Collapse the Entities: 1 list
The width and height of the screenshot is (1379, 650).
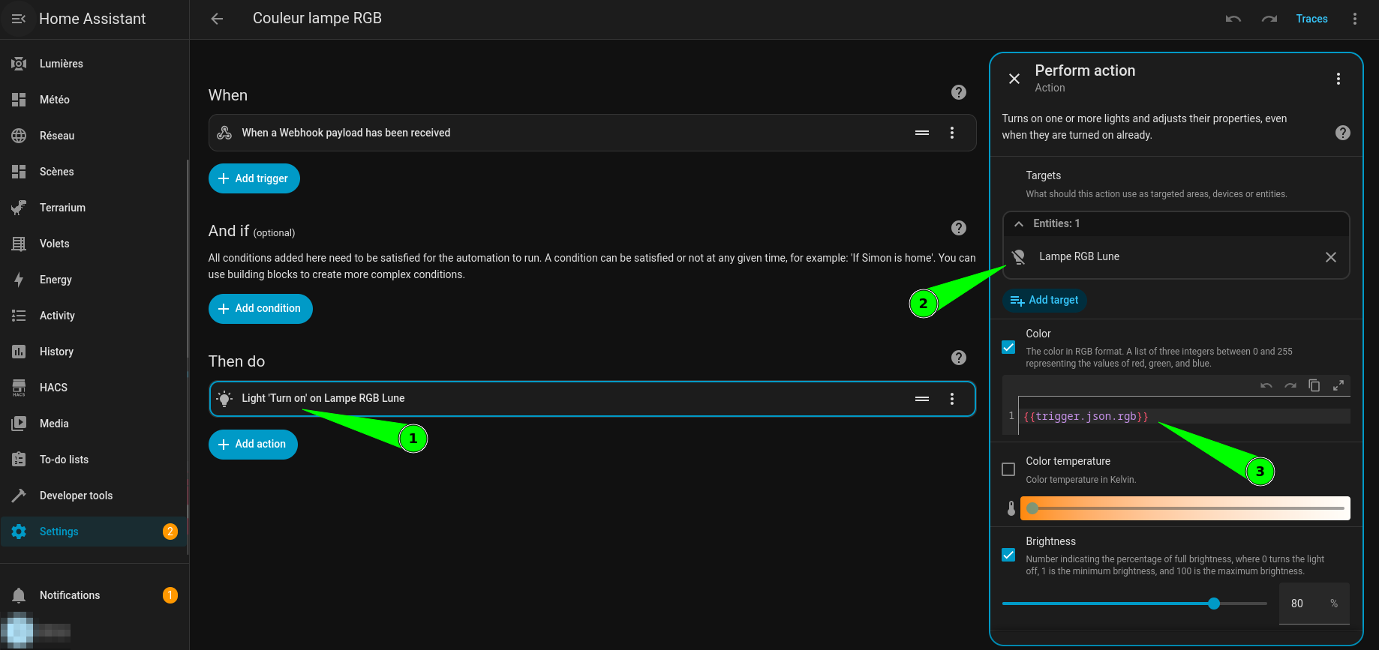[x=1019, y=224]
